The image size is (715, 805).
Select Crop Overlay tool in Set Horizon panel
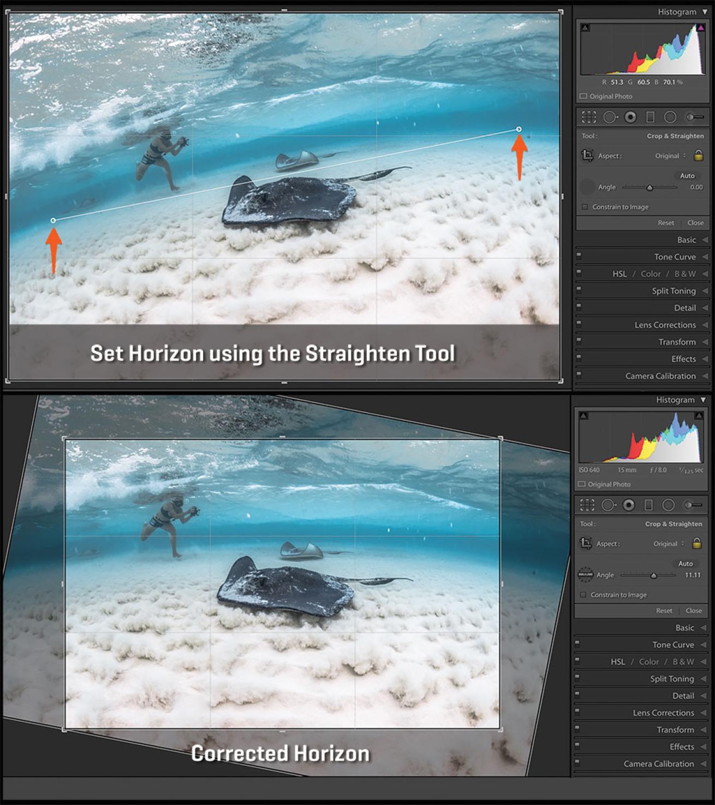click(x=588, y=117)
